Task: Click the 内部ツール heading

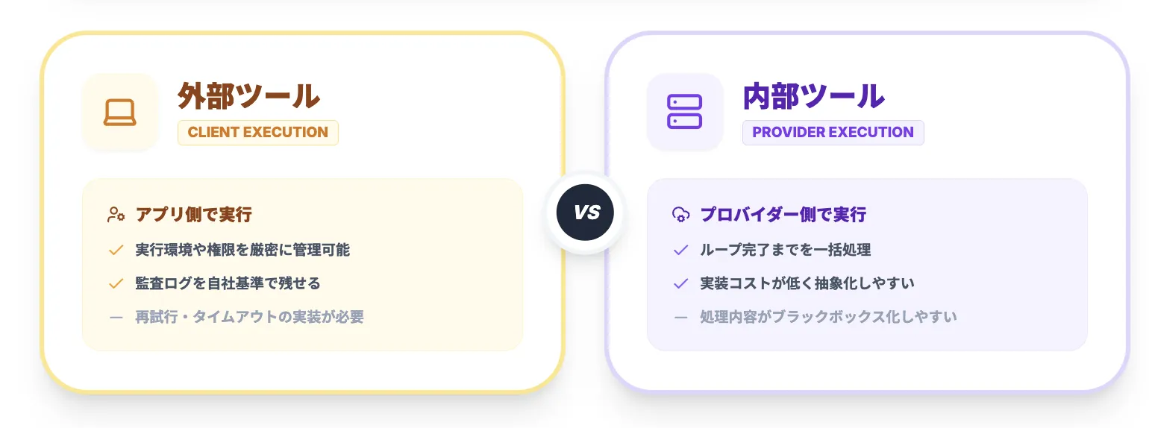Action: pos(813,96)
